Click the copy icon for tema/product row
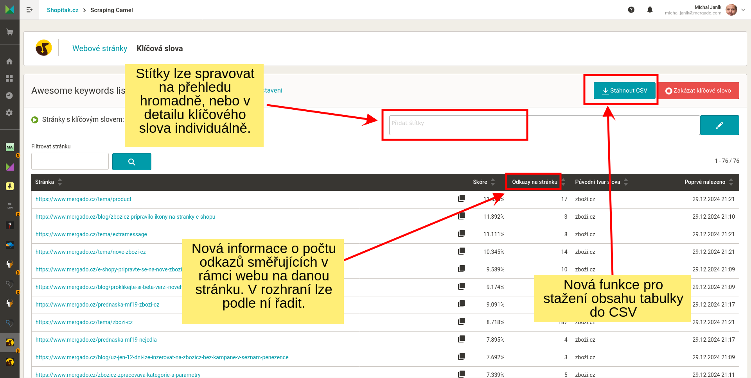This screenshot has height=378, width=751. [x=462, y=198]
